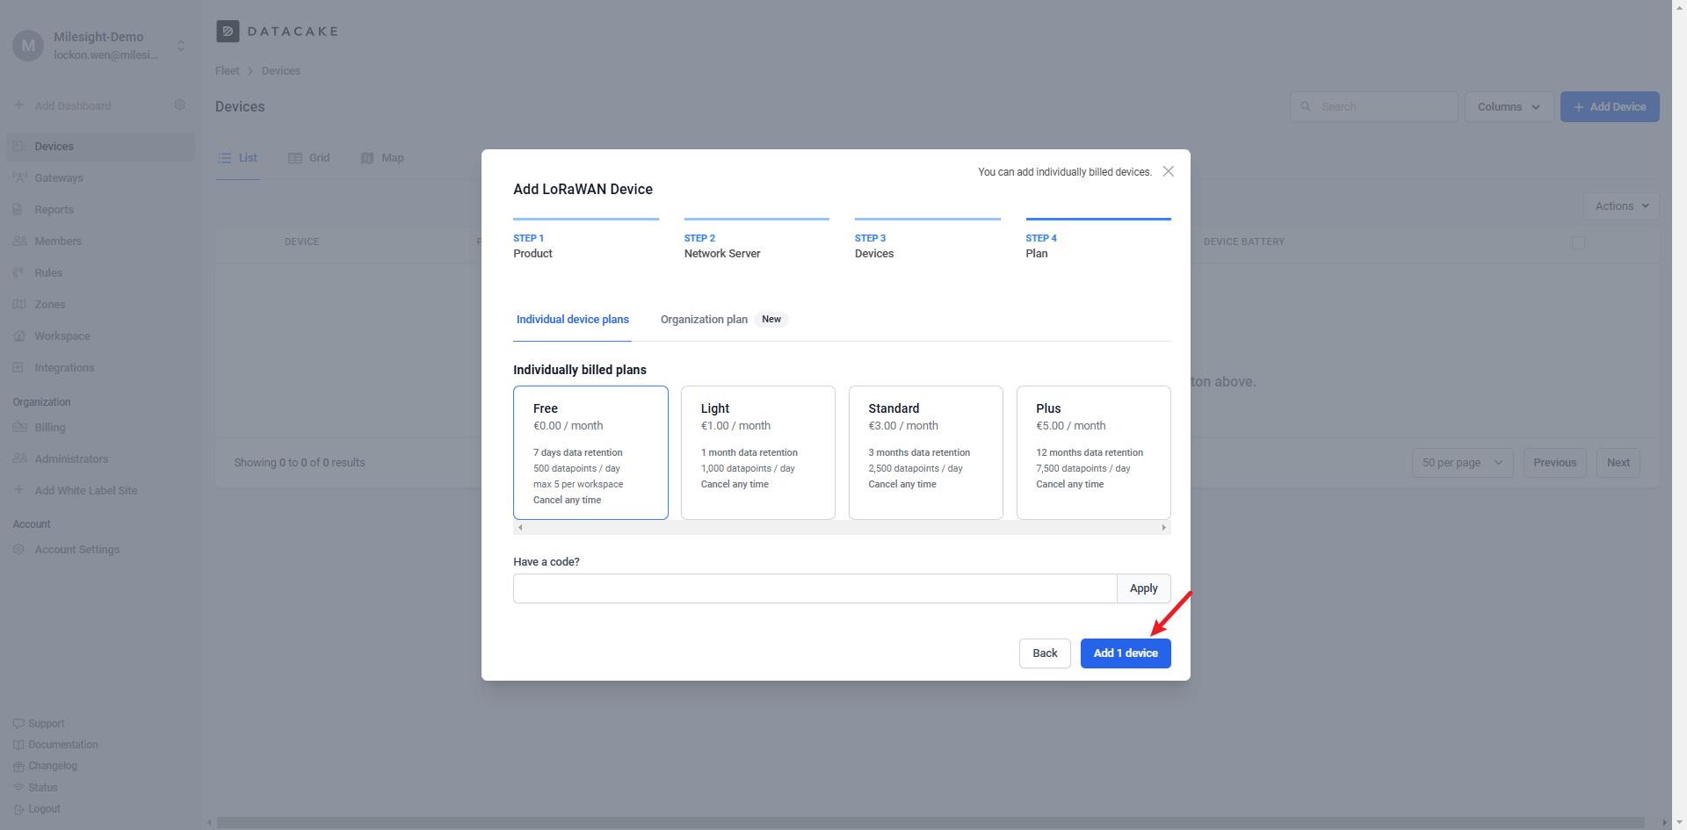Open Zones in the sidebar
Screen dimensions: 1687x830
click(x=100, y=305)
